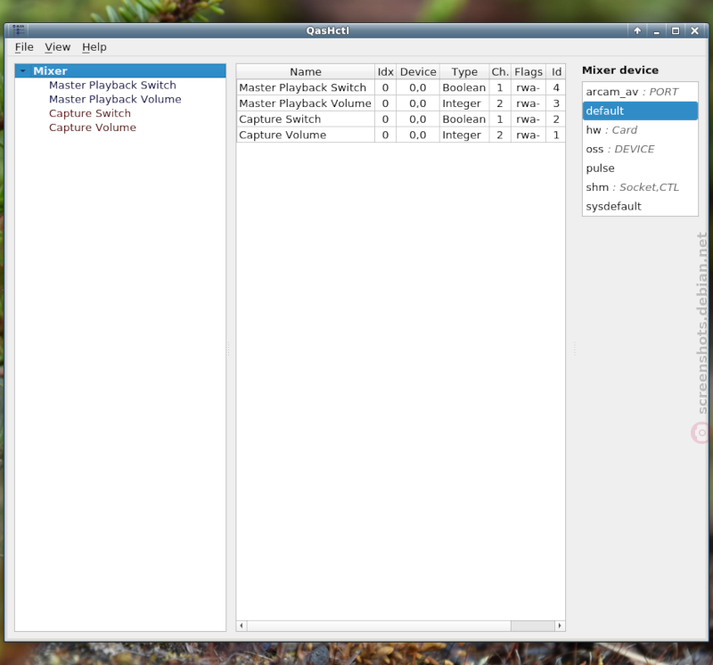Sort table by Idx column header
This screenshot has width=713, height=665.
385,72
